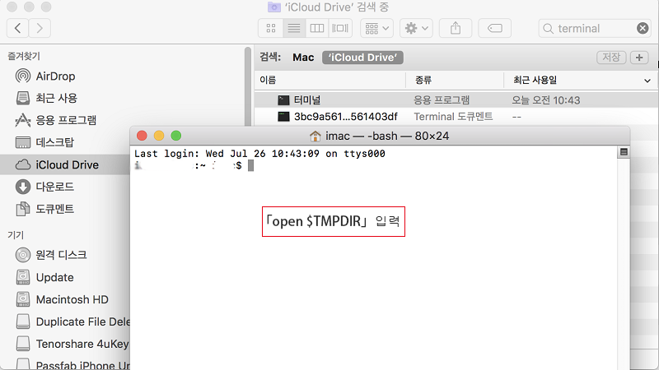The image size is (659, 370).
Task: Open the Update volume in sidebar
Action: (54, 277)
